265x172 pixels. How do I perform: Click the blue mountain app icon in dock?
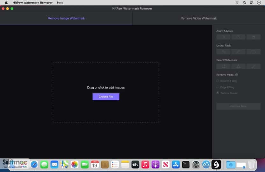(206, 165)
